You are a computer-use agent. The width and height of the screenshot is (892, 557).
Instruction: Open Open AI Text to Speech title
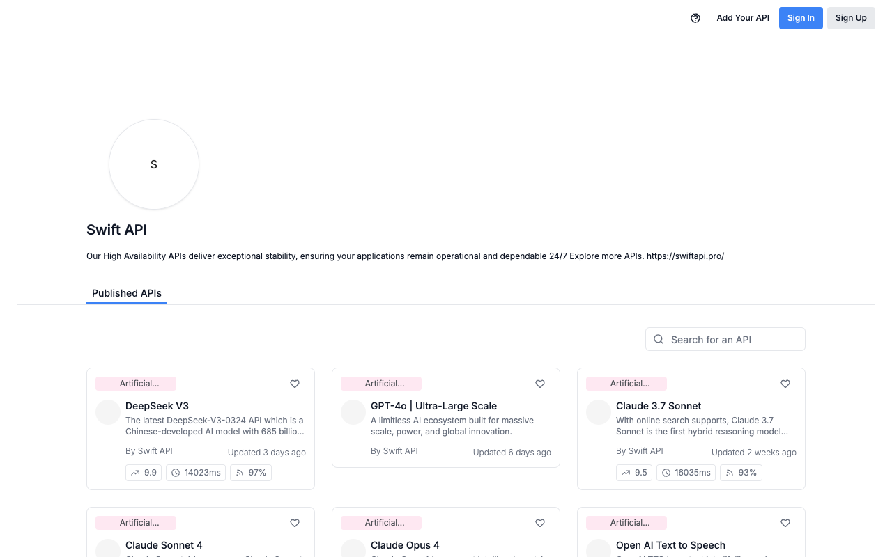tap(670, 545)
